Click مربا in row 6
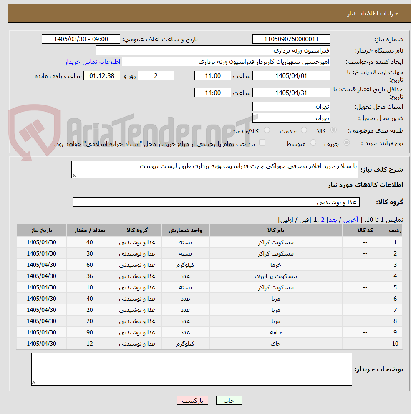Screen dimensions: 411x414 pyautogui.click(x=276, y=299)
